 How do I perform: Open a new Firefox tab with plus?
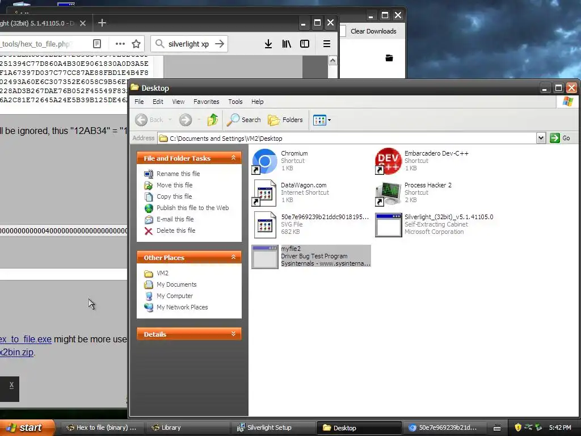(x=102, y=23)
